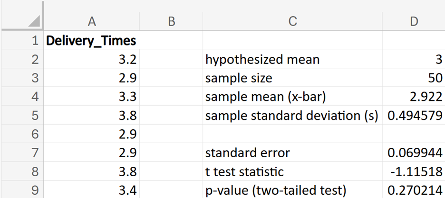
Task: Click the 'hypothesized mean' label cell
Action: point(292,60)
